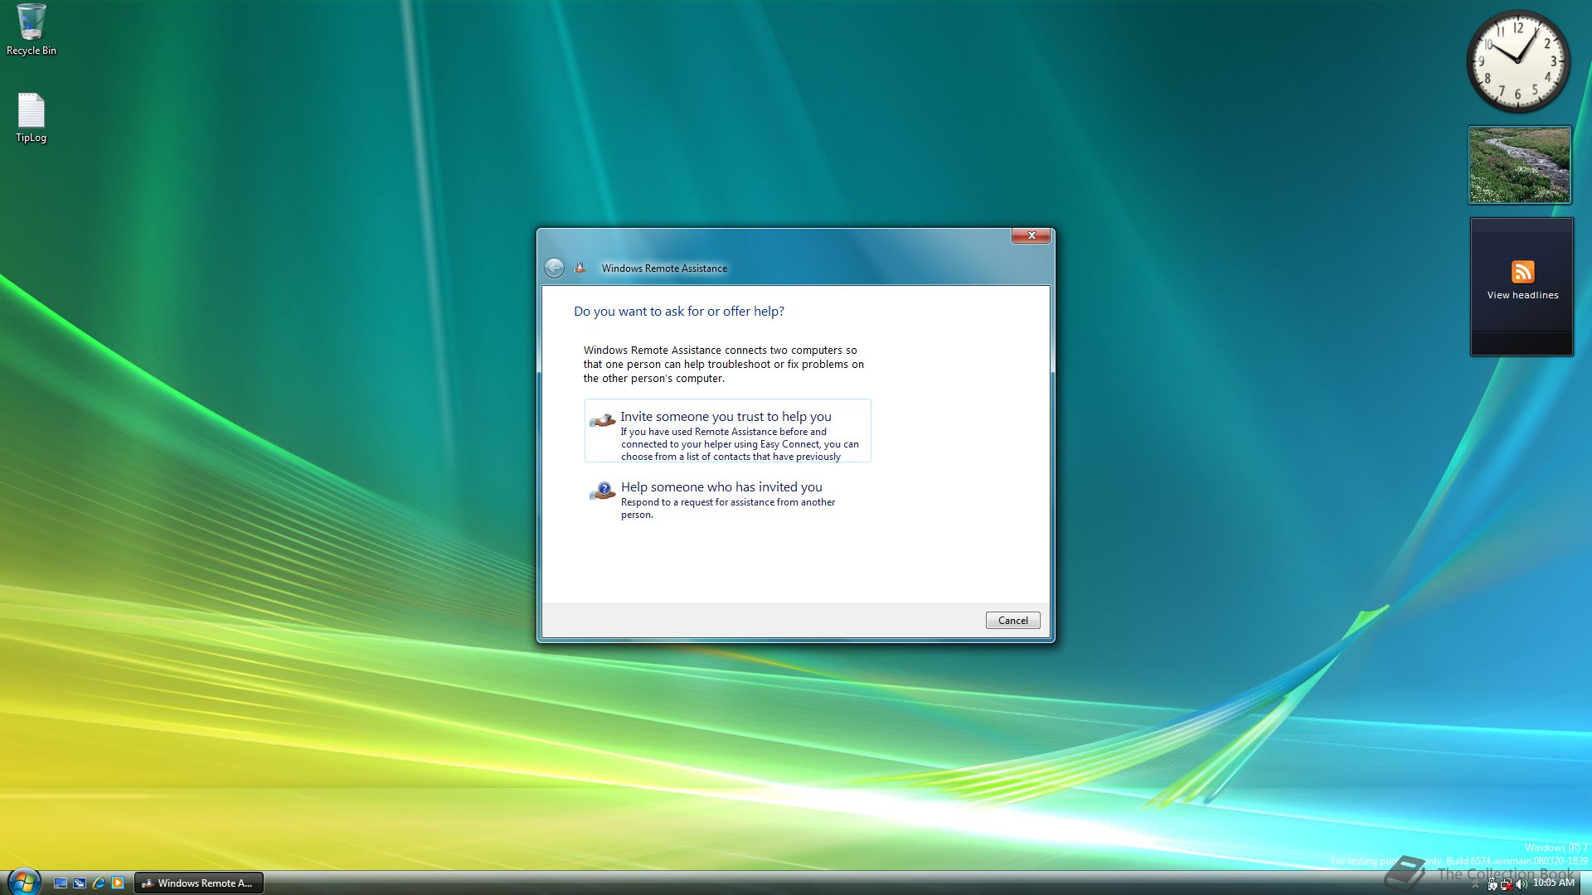Click the Invite someone icon in the dialog

[603, 421]
